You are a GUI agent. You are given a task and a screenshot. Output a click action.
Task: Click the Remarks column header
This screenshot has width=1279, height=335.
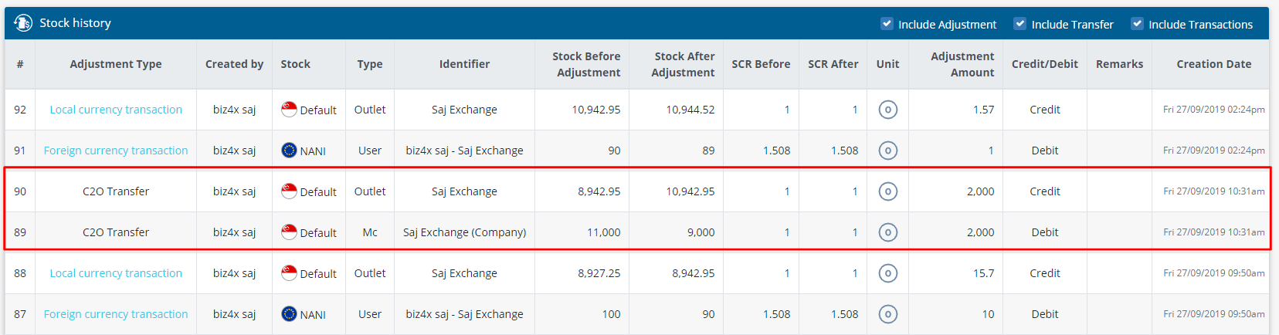1119,64
